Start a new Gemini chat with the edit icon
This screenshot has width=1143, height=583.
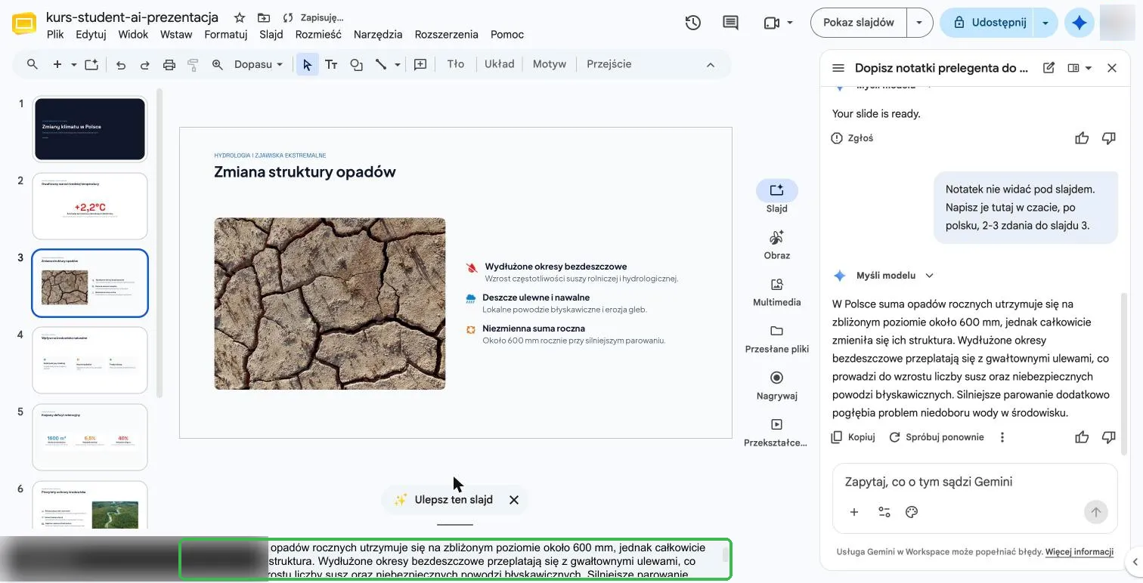pos(1049,68)
